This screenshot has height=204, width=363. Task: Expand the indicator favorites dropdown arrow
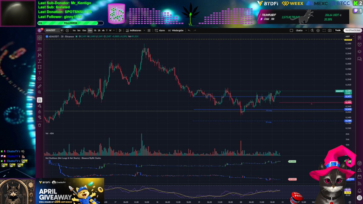point(144,30)
